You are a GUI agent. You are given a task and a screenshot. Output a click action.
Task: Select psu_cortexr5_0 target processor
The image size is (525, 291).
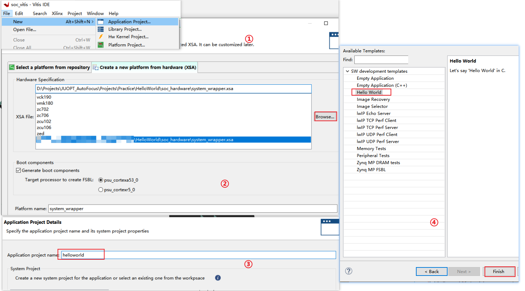point(101,189)
